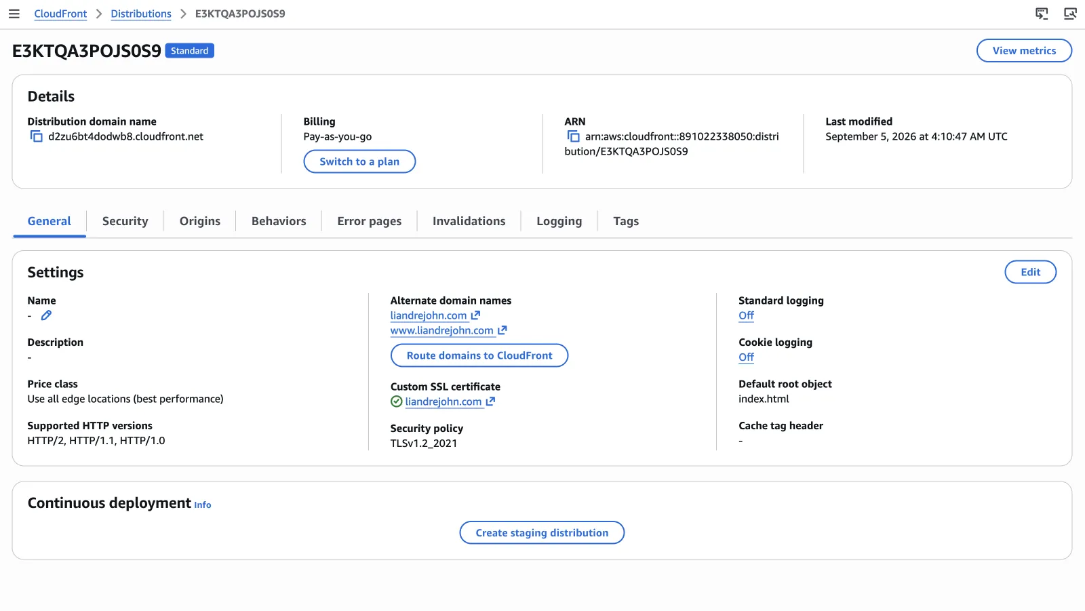Open CloudShell icon in top bar
1085x611 pixels.
click(x=1042, y=14)
